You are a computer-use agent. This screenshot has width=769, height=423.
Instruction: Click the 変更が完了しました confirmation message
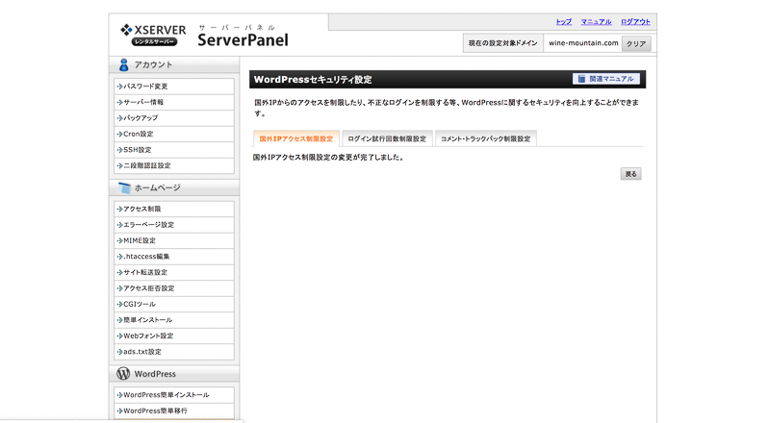click(328, 158)
